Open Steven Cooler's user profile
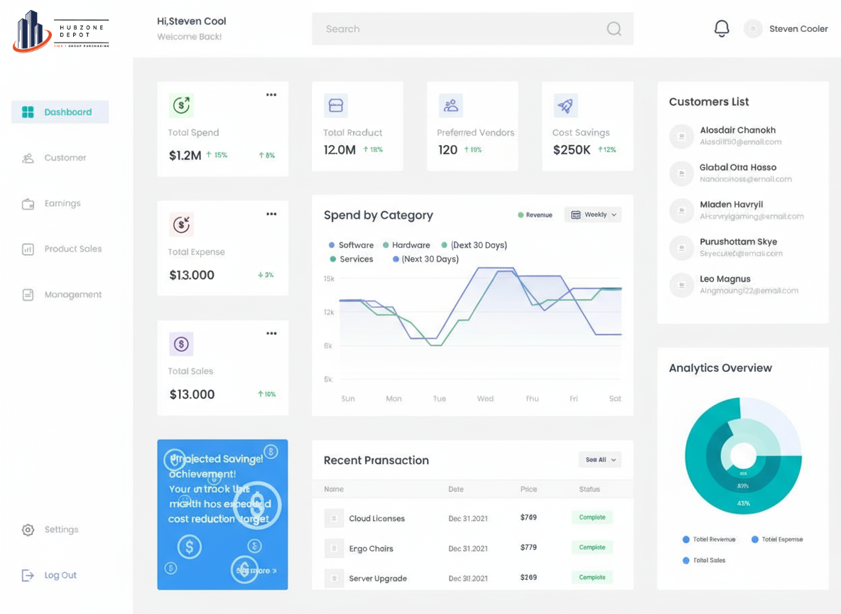 coord(786,29)
